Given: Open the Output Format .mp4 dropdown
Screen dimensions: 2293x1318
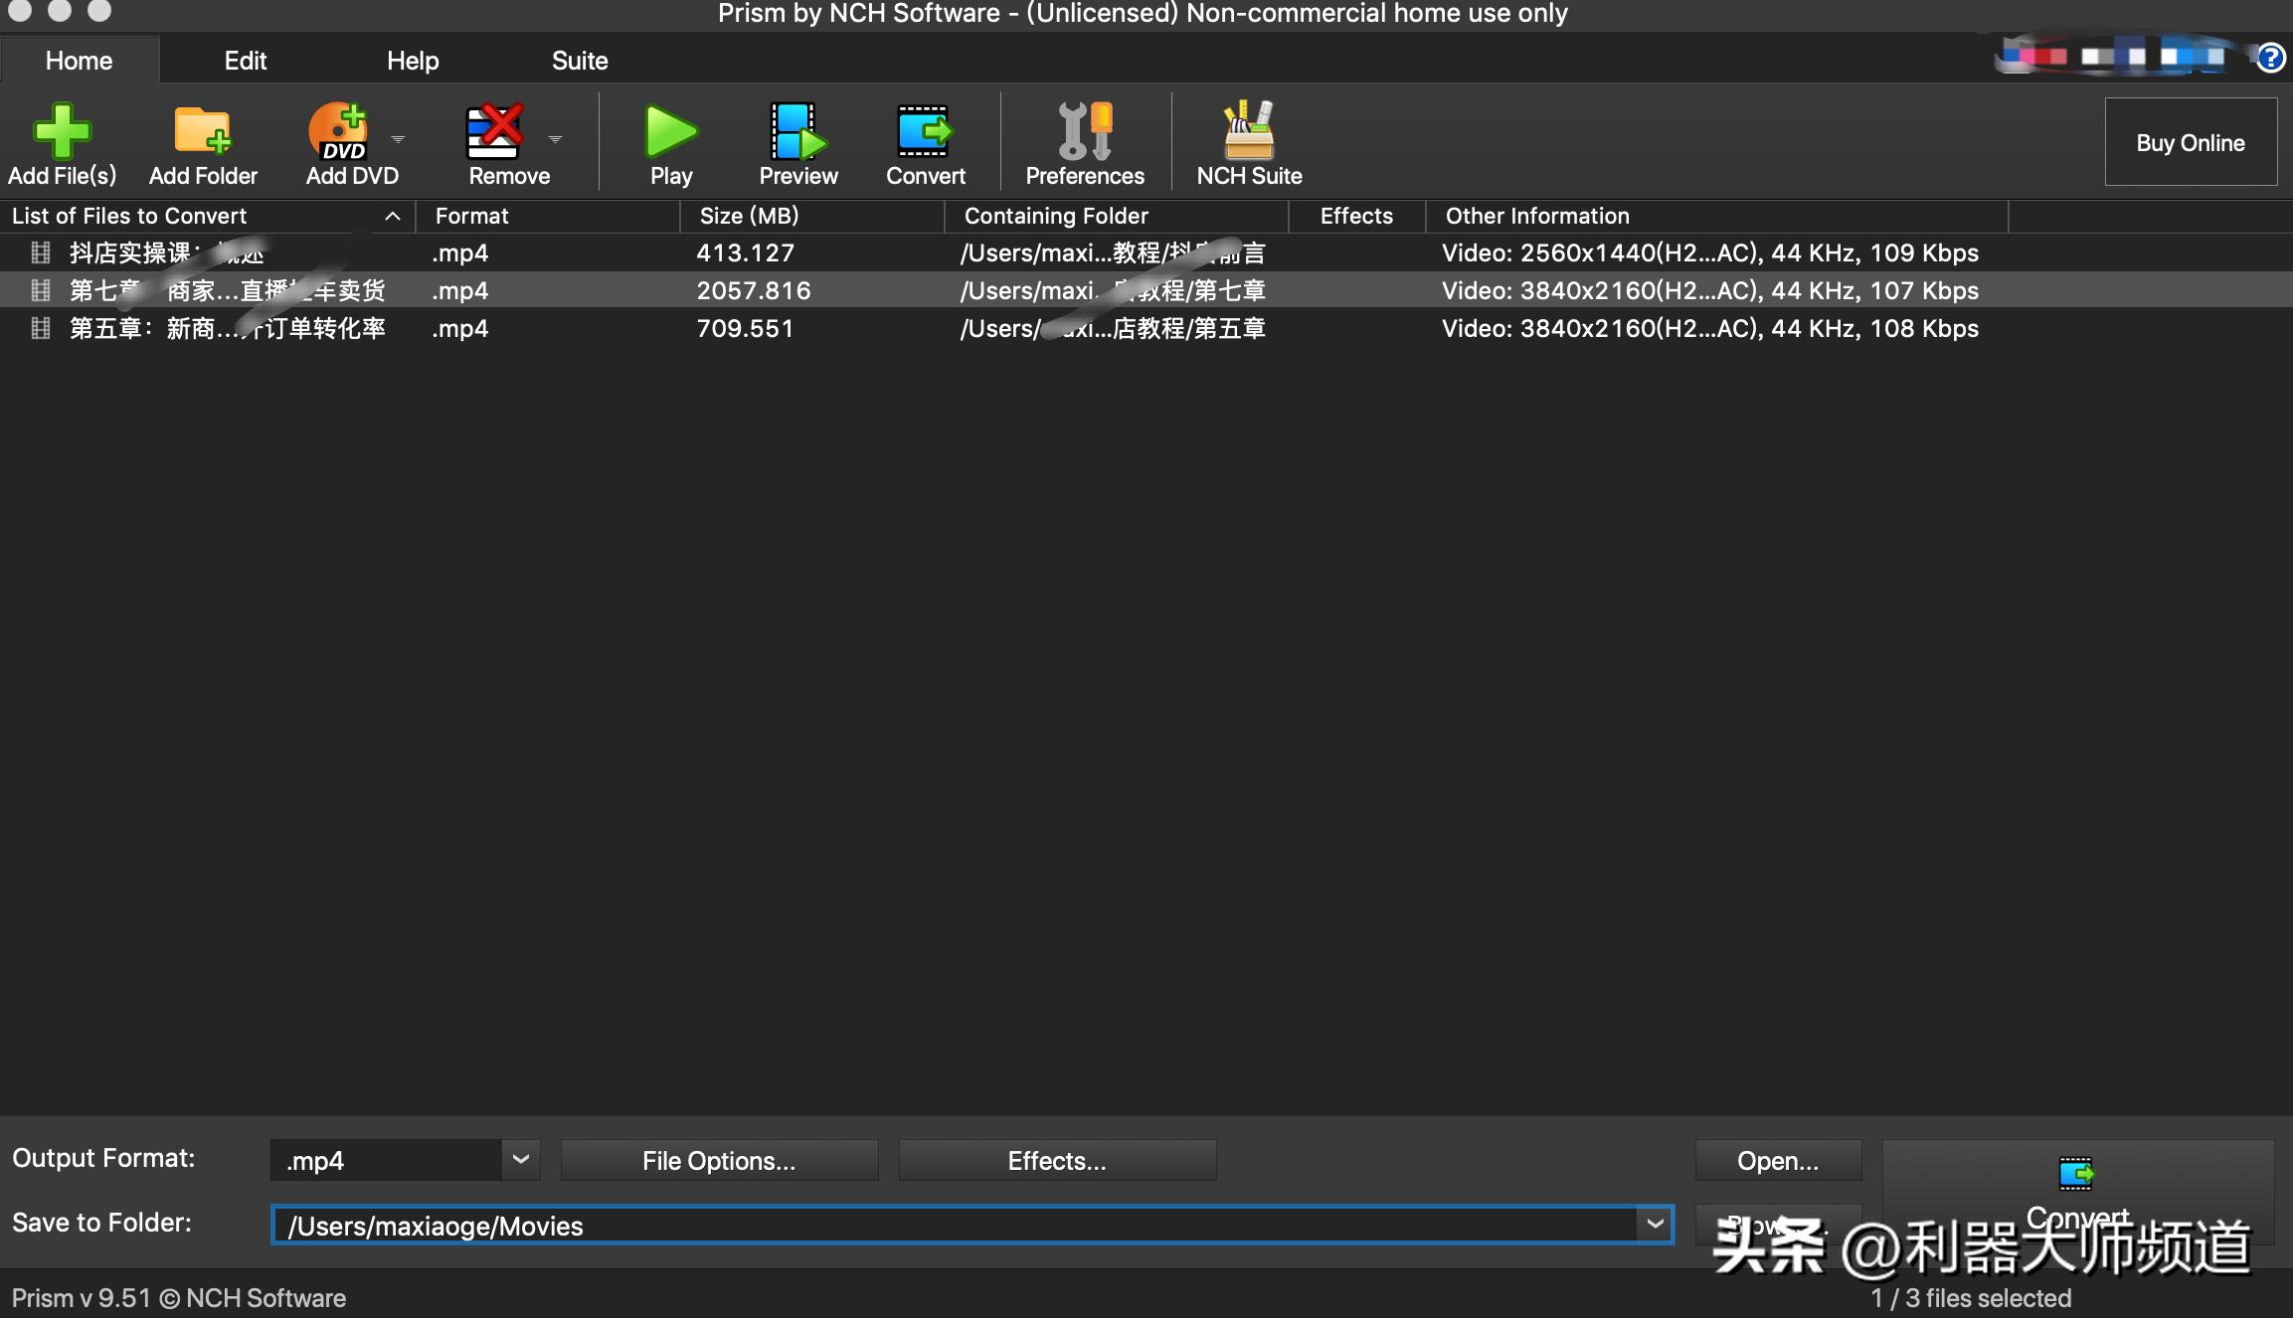Looking at the screenshot, I should [520, 1160].
